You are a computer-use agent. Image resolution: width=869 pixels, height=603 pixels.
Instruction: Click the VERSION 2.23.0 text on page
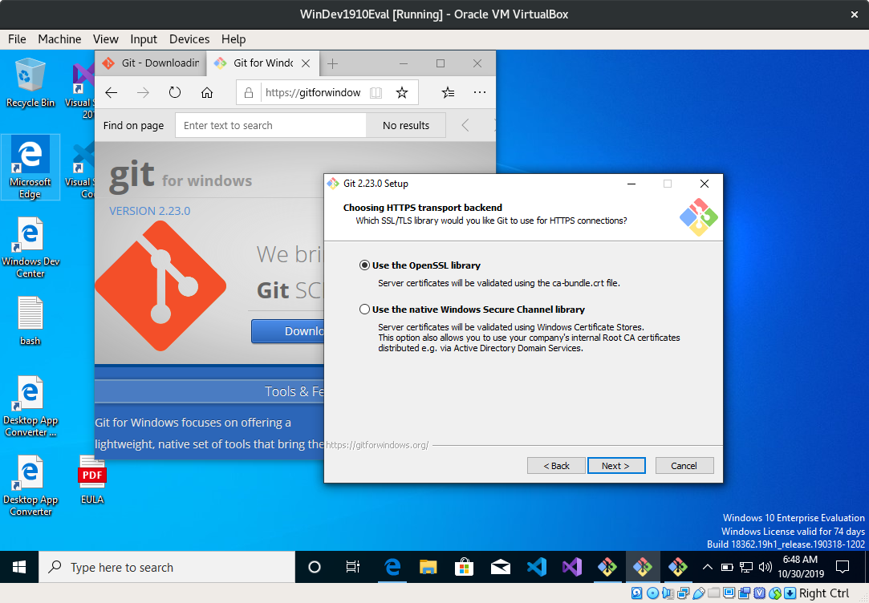click(149, 211)
